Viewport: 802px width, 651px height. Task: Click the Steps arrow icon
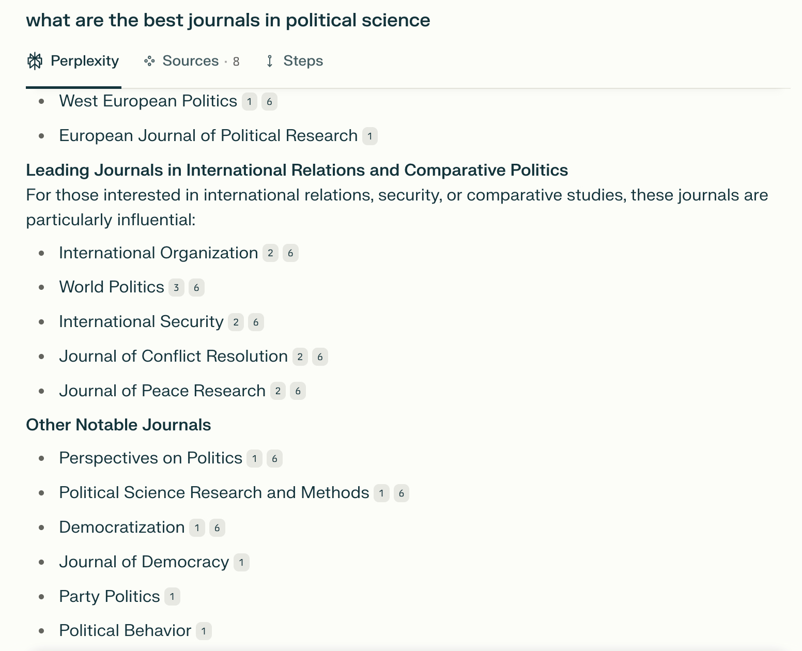pyautogui.click(x=269, y=61)
